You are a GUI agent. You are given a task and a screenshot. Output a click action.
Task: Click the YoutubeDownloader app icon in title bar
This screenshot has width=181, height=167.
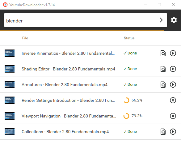coord(5,5)
